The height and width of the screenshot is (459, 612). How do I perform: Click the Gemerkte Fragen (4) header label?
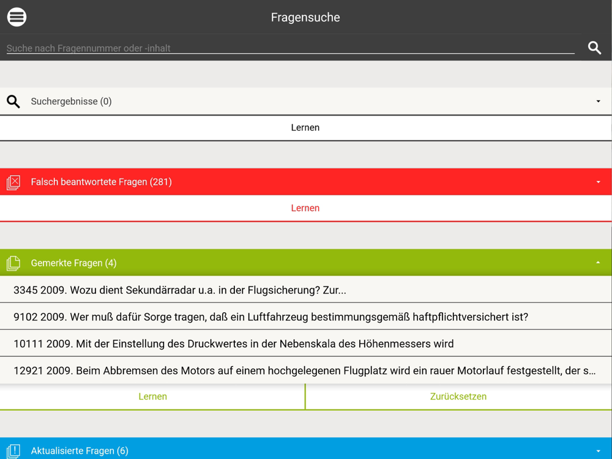point(74,263)
